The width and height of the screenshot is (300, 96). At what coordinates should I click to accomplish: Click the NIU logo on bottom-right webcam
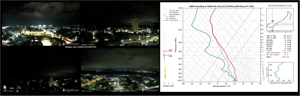[150, 90]
